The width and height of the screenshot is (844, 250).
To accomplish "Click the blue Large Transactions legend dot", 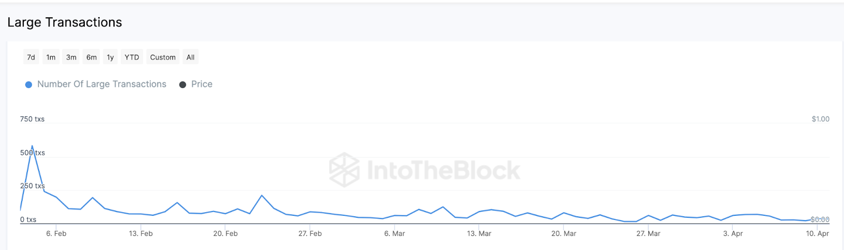I will click(x=28, y=85).
